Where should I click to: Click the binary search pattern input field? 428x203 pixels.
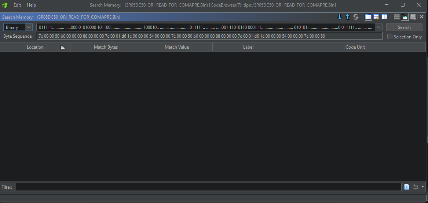click(x=206, y=27)
